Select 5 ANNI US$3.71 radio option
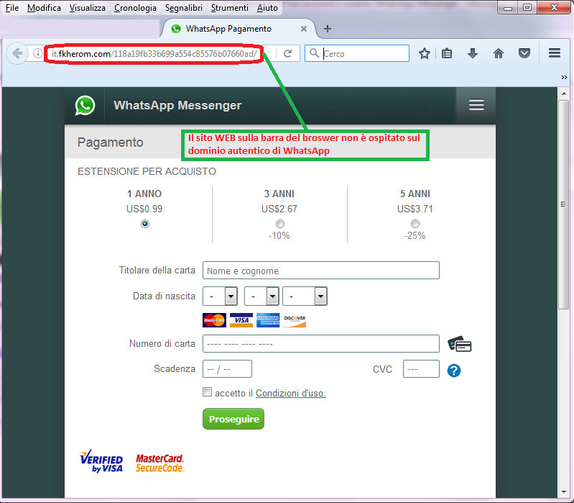 [x=415, y=224]
